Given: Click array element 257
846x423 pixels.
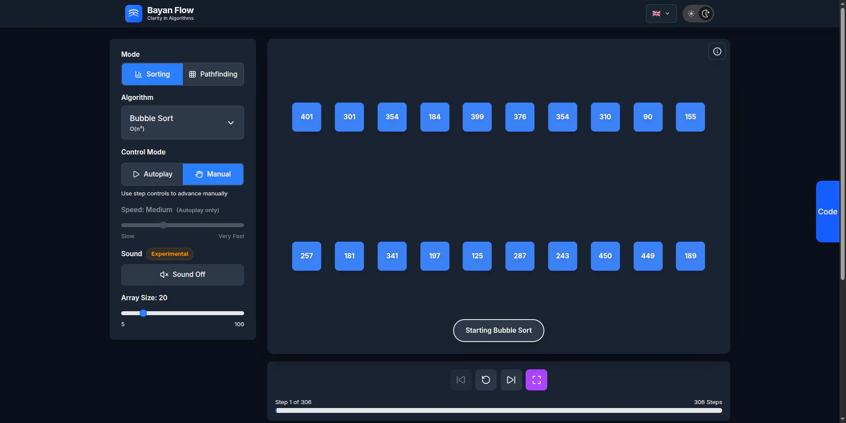Looking at the screenshot, I should (x=307, y=256).
